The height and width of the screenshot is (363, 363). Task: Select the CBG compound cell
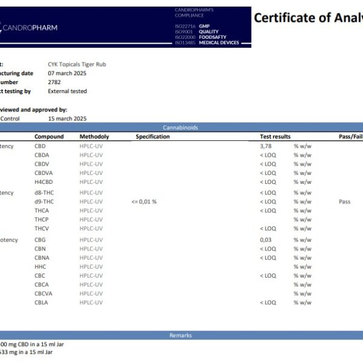tap(40, 240)
